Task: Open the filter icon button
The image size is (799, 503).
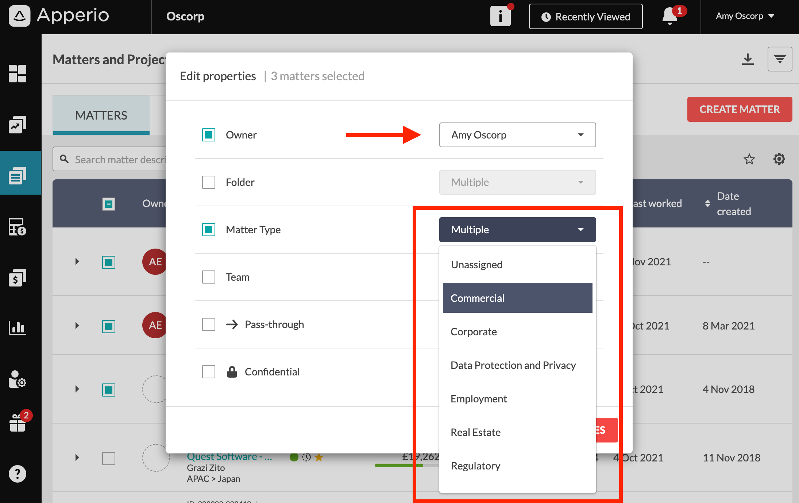Action: tap(780, 59)
